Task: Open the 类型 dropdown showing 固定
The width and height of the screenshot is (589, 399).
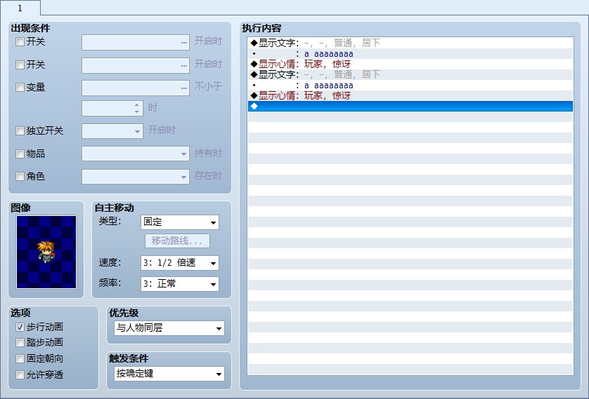Action: click(x=179, y=222)
